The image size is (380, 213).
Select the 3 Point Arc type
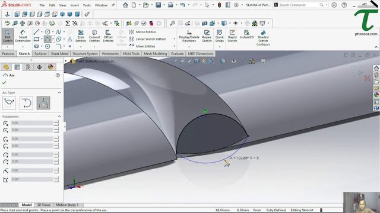coord(43,102)
